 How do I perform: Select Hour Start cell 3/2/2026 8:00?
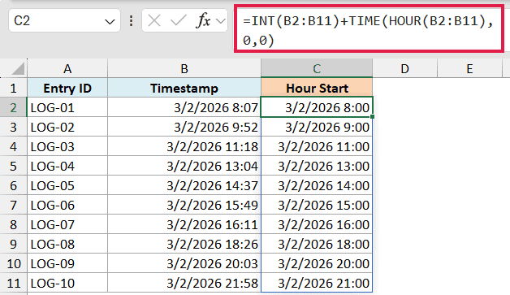coord(317,107)
